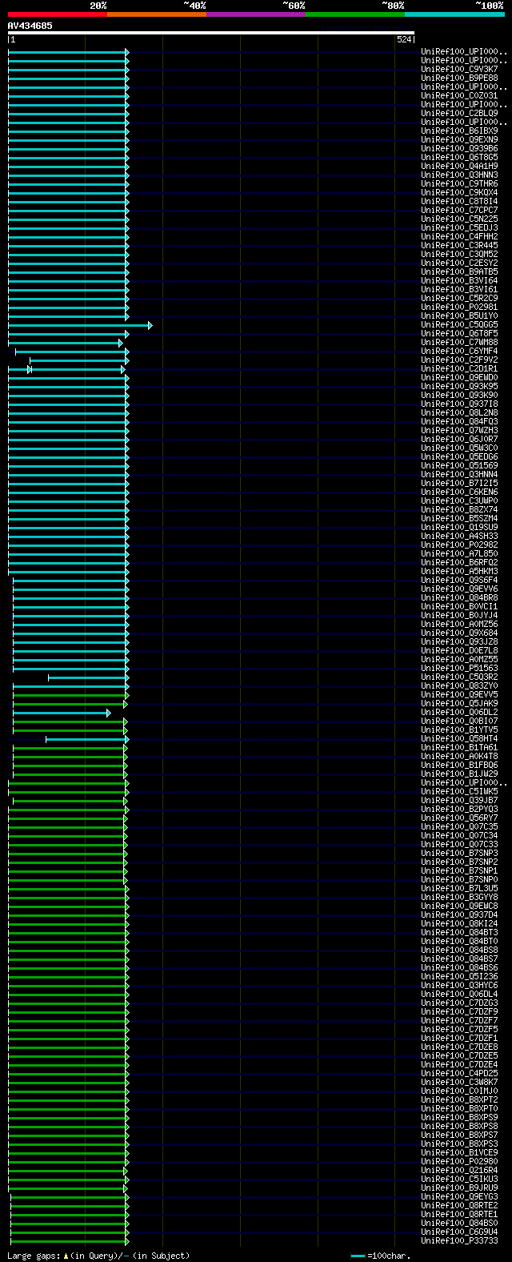Open hit UniRef100_C8T8I4
The height and width of the screenshot is (1262, 512).
coord(460,202)
